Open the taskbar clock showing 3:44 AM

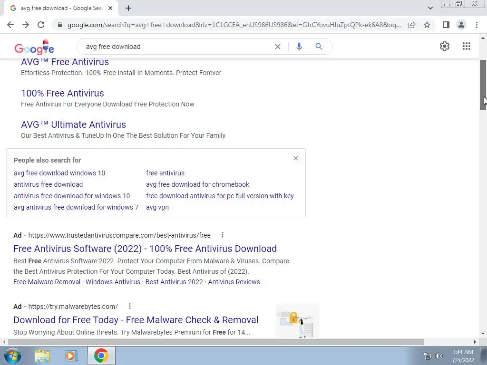pos(463,356)
